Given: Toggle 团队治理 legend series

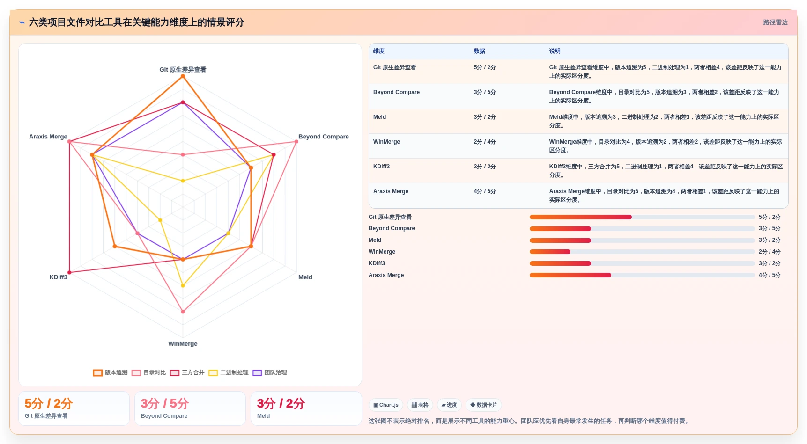Looking at the screenshot, I should click(x=270, y=373).
